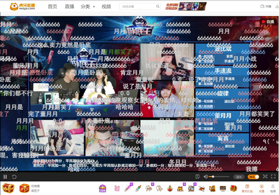Go to the 首页 tab

coord(53,7)
